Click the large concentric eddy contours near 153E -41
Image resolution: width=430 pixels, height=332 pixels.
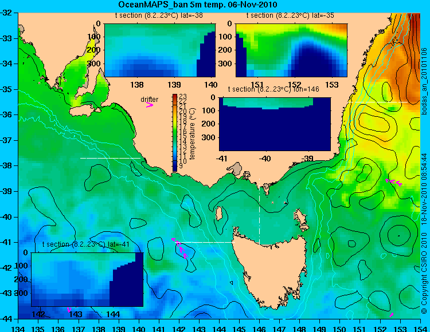[x=399, y=235]
